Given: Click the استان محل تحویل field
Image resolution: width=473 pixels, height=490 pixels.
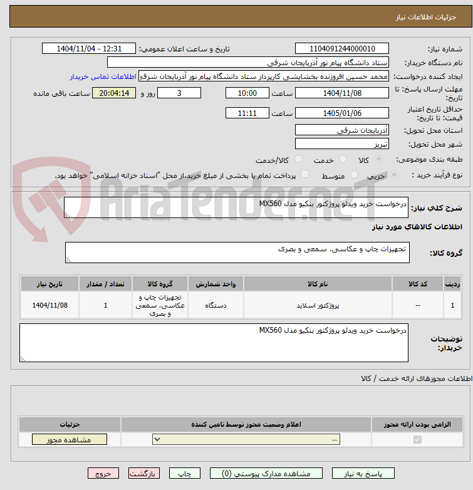Looking at the screenshot, I should click(342, 130).
